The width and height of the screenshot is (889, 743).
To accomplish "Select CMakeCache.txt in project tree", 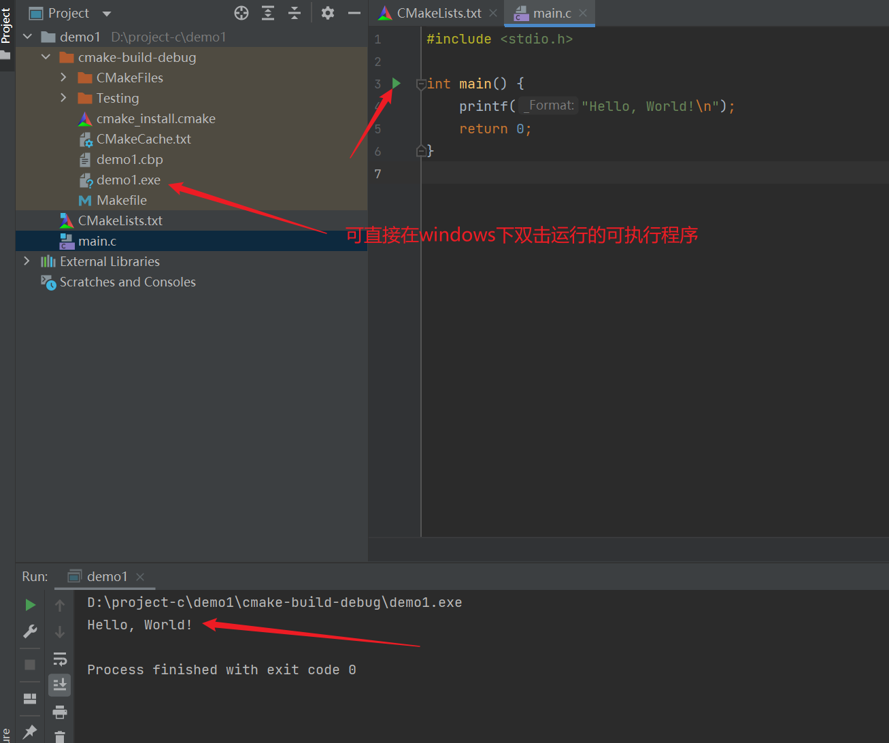I will click(144, 139).
